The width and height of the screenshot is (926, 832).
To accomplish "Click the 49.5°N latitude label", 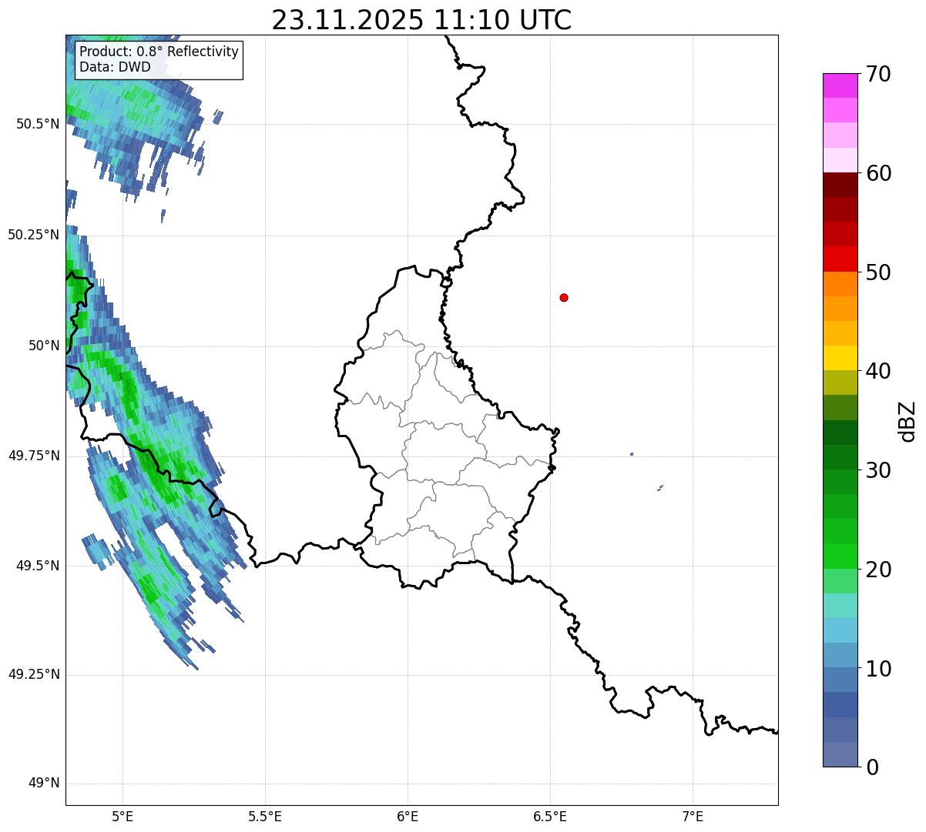I will point(37,566).
